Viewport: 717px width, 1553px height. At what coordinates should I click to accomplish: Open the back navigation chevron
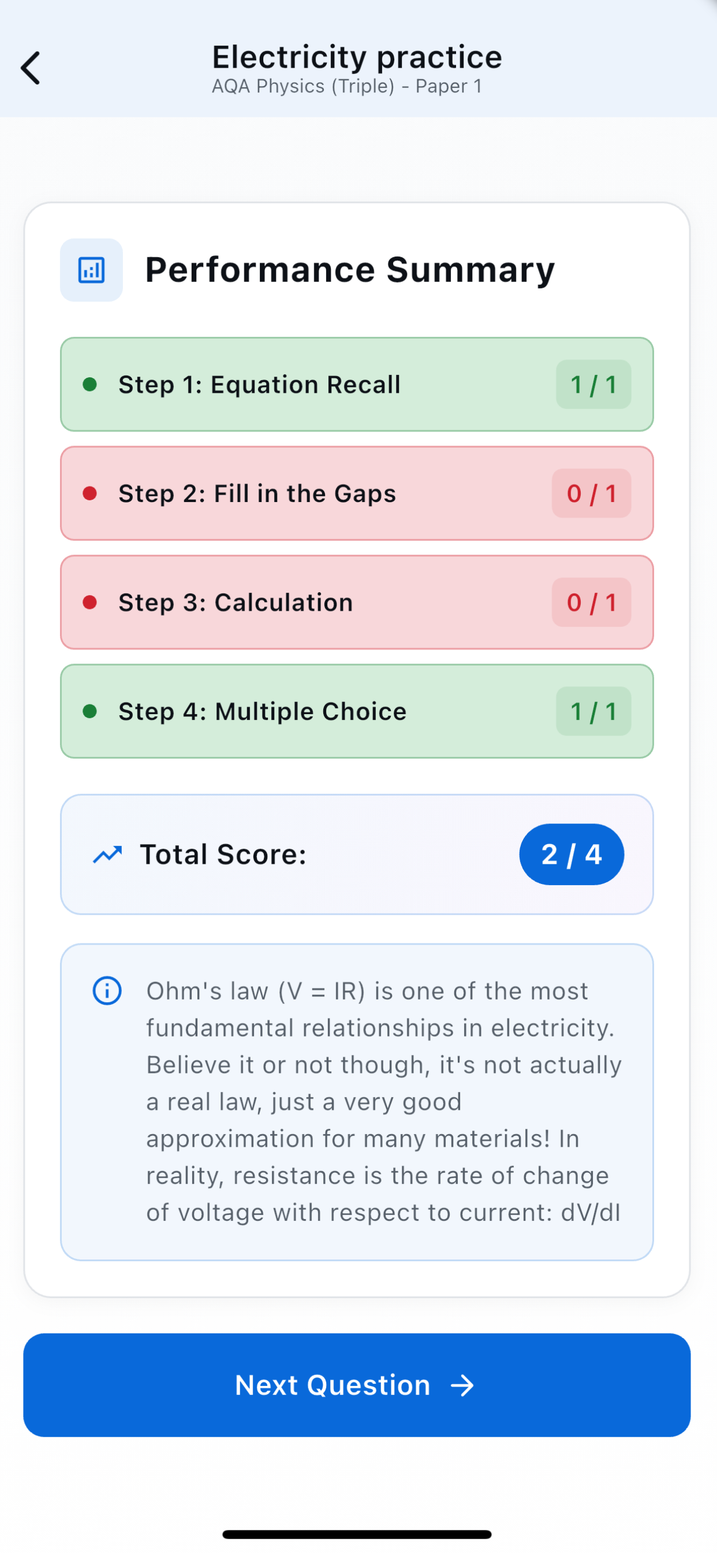point(31,68)
